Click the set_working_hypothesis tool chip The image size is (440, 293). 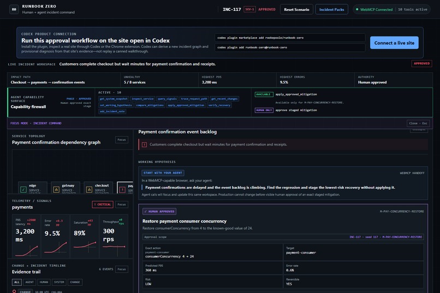116,105
